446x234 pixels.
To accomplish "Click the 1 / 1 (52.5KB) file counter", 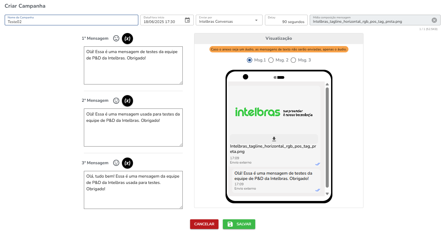I will tap(428, 29).
